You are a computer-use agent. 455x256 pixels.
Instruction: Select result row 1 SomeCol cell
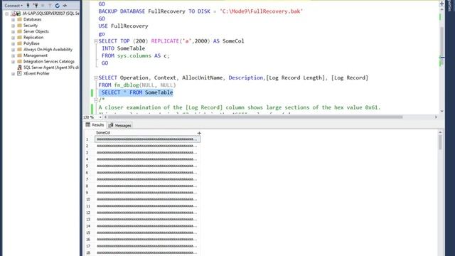(x=147, y=139)
